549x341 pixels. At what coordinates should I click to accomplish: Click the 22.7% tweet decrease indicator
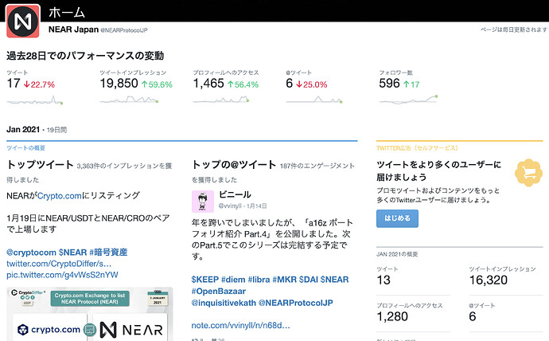pos(39,84)
